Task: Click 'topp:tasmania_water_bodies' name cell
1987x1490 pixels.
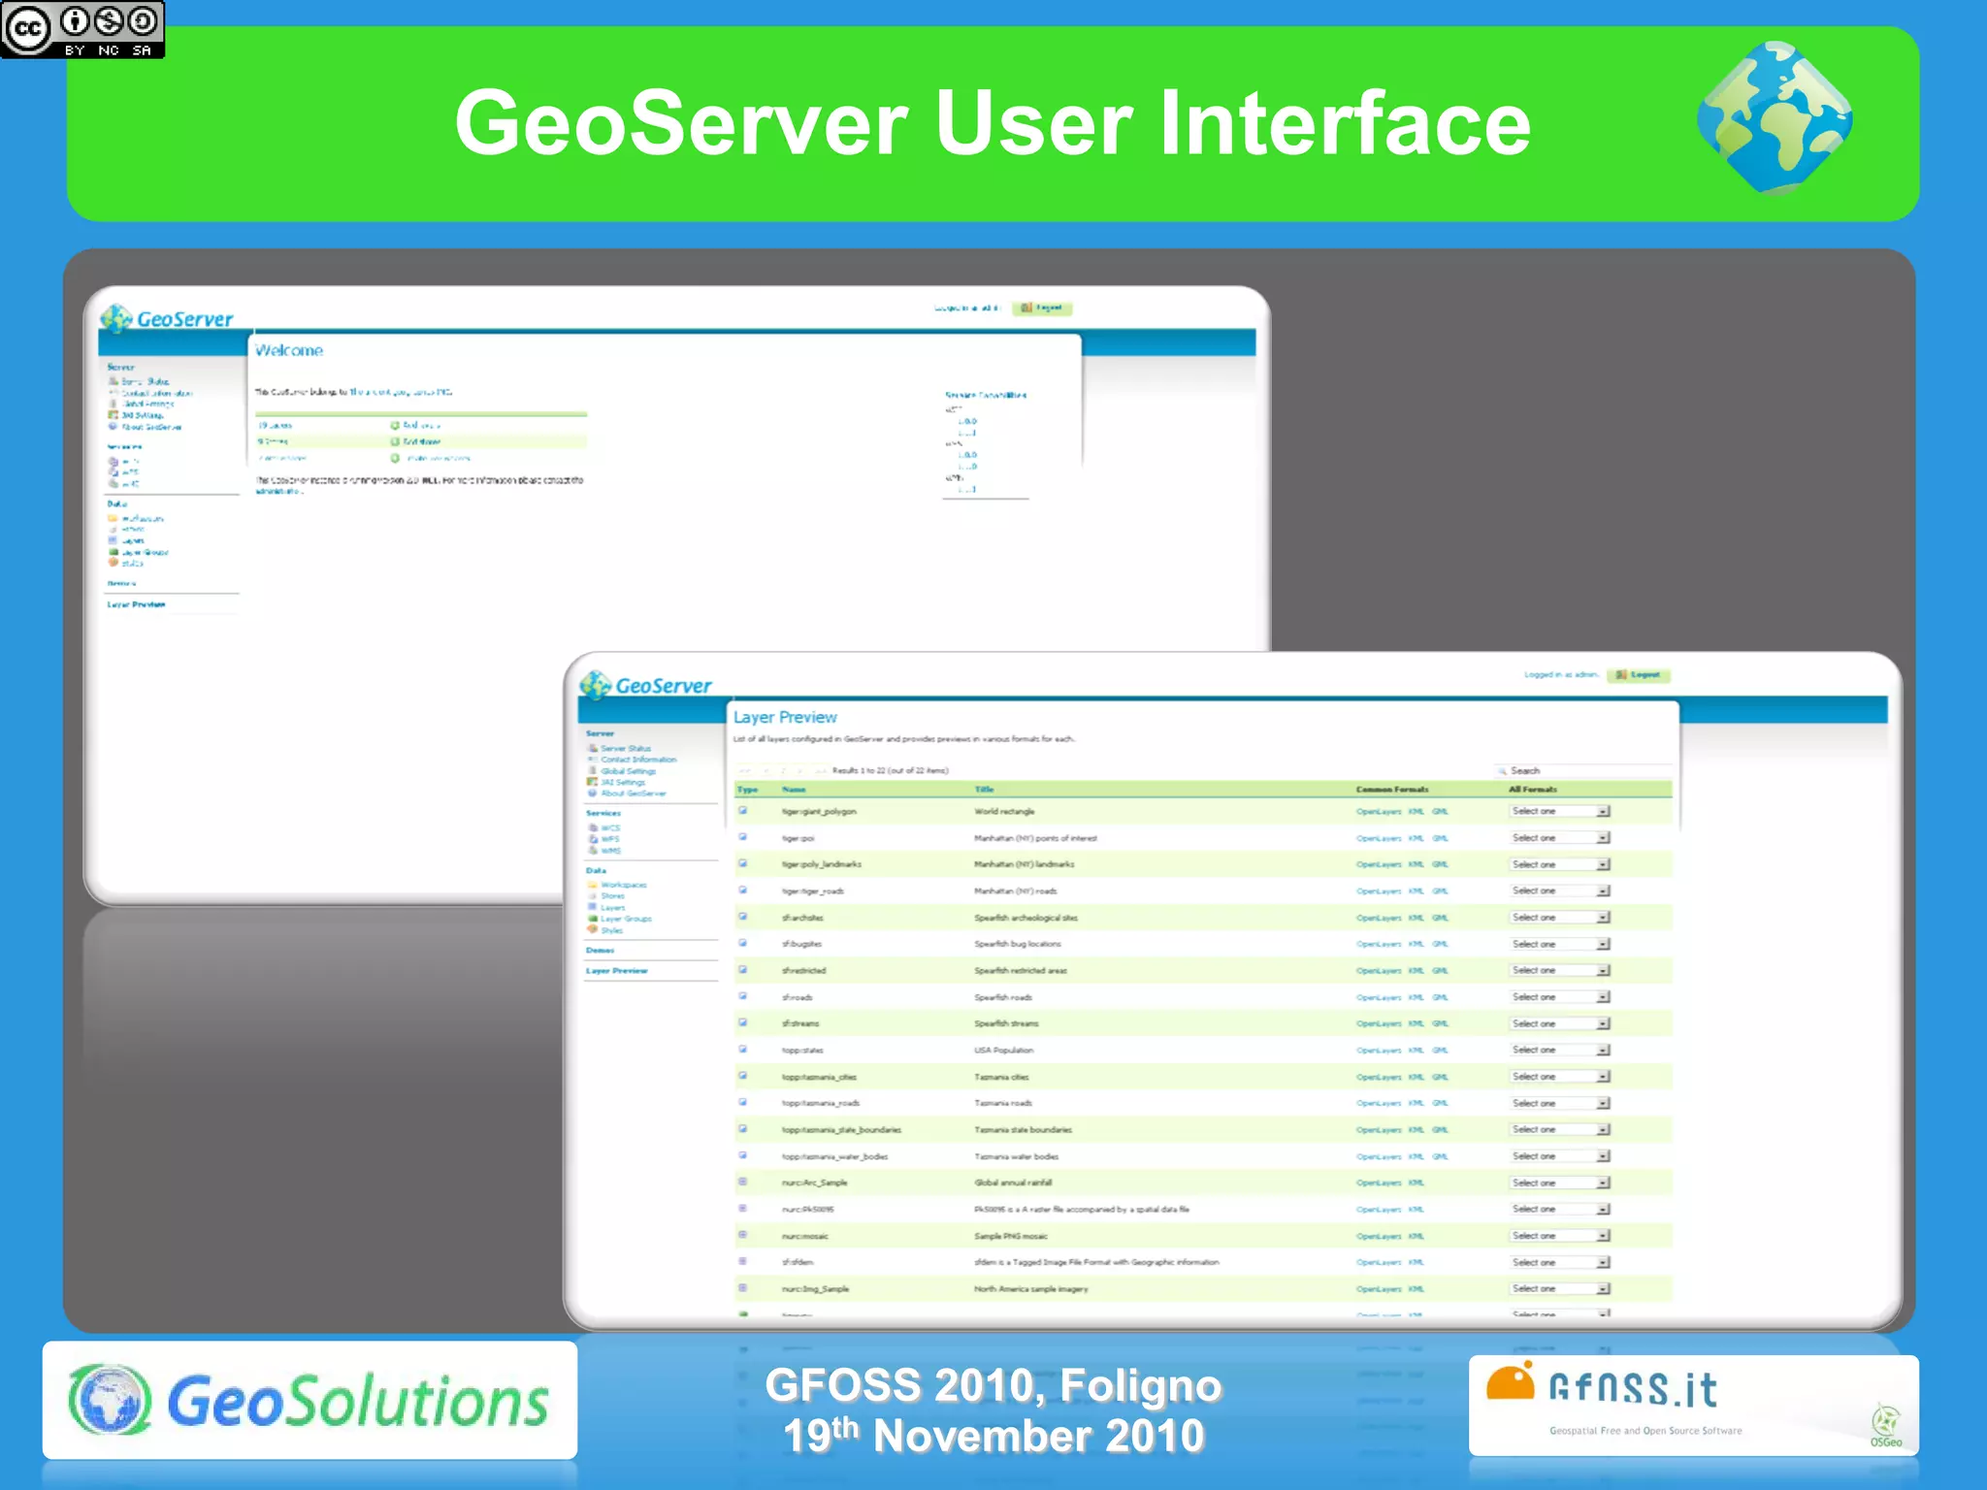Action: point(834,1156)
